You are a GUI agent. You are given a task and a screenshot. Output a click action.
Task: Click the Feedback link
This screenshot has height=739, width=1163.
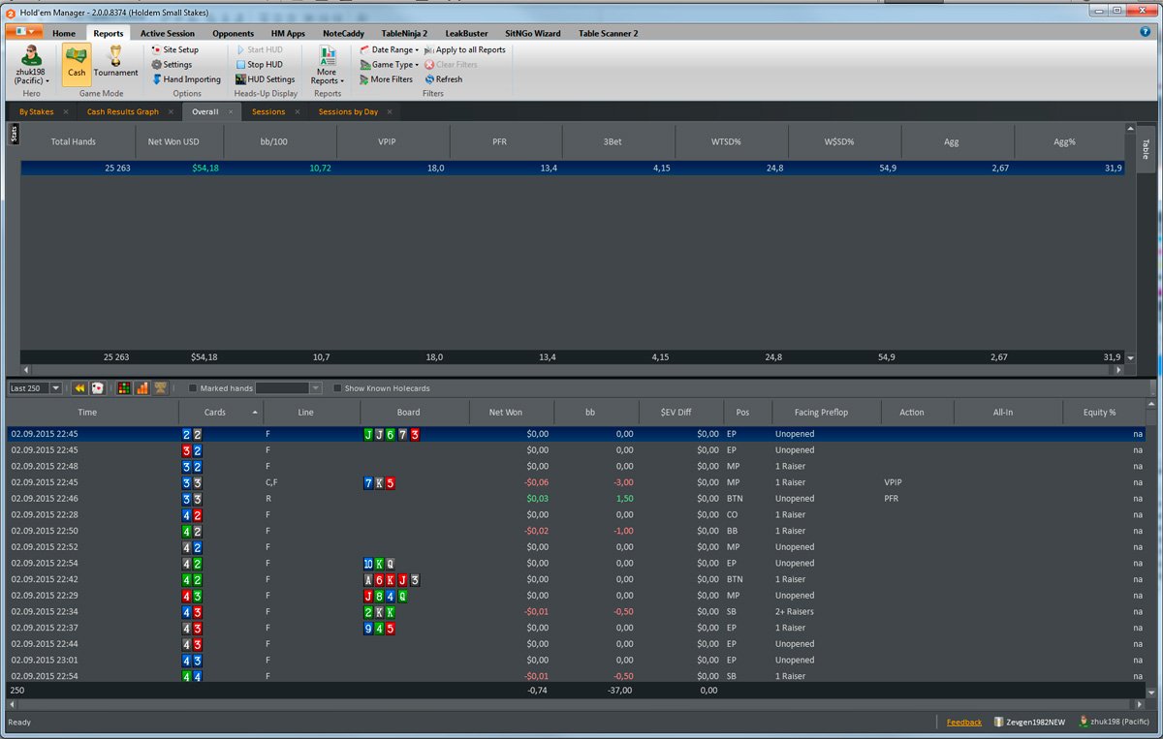[x=964, y=723]
